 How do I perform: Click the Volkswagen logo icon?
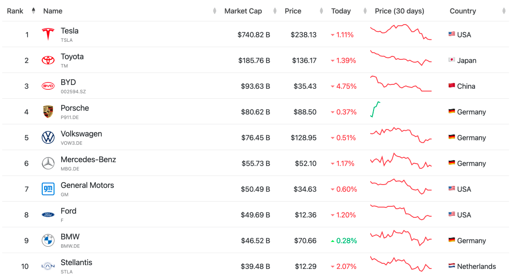pyautogui.click(x=48, y=138)
